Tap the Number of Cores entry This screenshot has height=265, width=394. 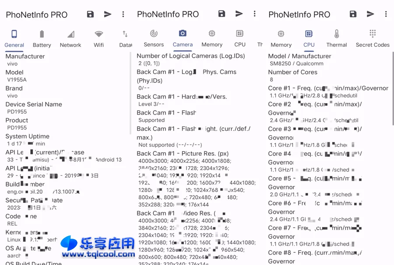[x=292, y=75]
